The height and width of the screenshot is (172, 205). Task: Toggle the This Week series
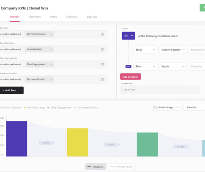96,167
